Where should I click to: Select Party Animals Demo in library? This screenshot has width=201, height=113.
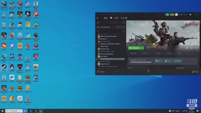(107, 54)
